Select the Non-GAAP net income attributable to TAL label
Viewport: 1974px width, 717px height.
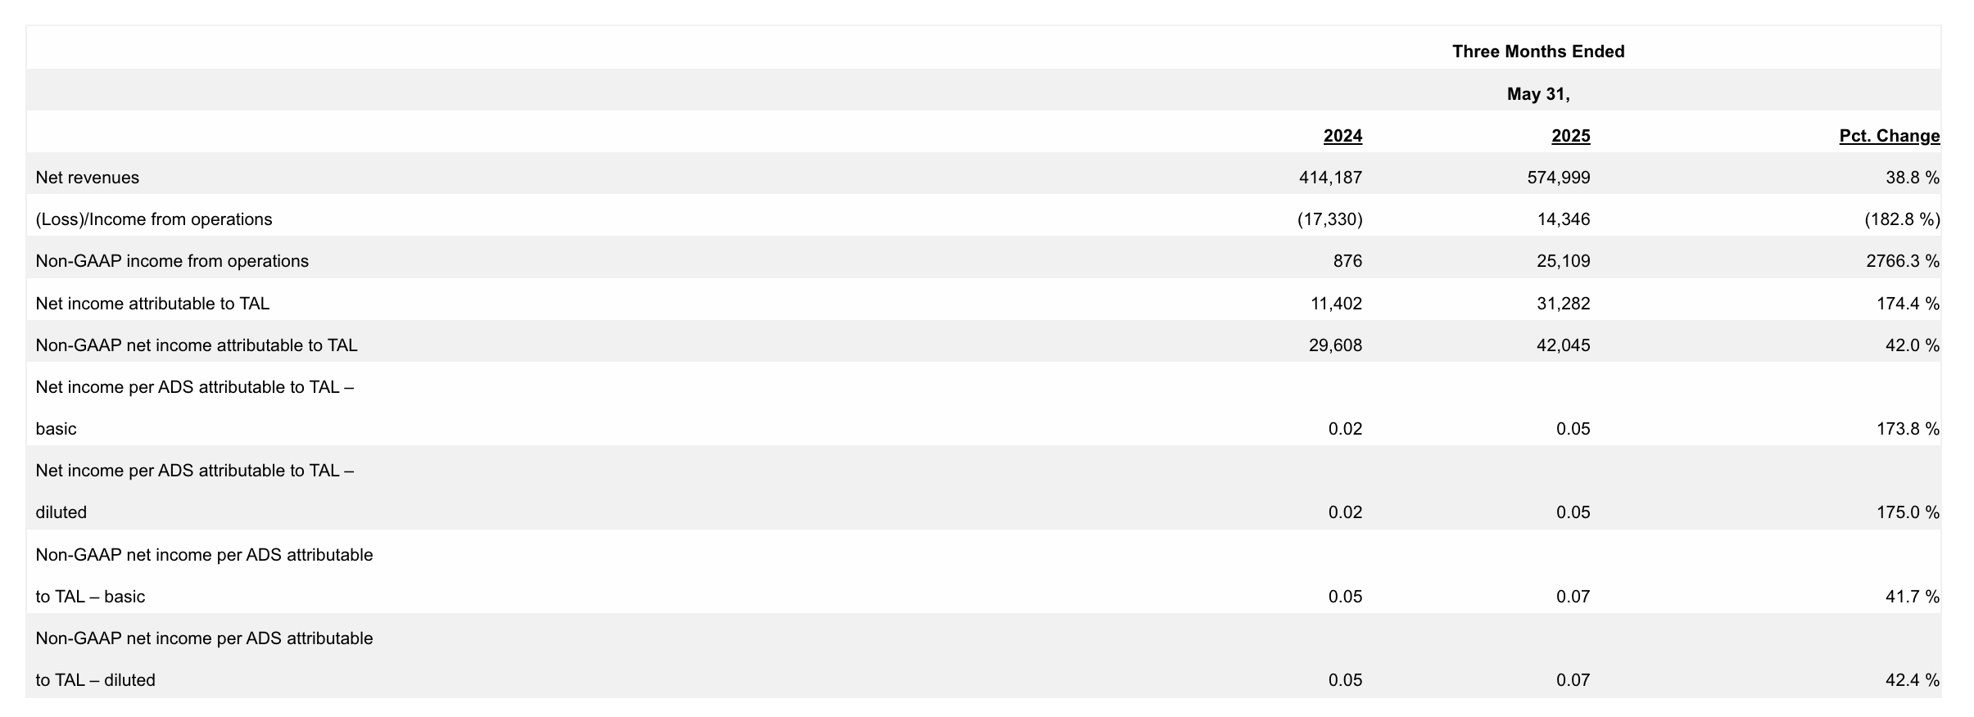point(197,345)
